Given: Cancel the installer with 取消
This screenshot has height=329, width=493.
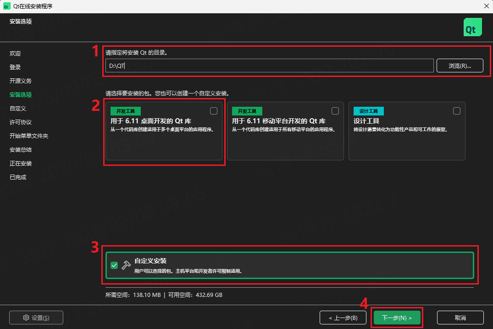Looking at the screenshot, I should [460, 318].
